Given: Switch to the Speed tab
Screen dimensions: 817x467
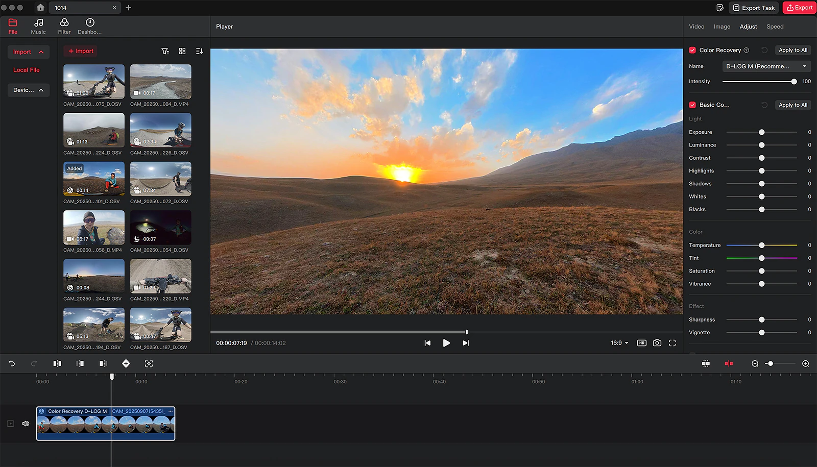Looking at the screenshot, I should point(775,27).
